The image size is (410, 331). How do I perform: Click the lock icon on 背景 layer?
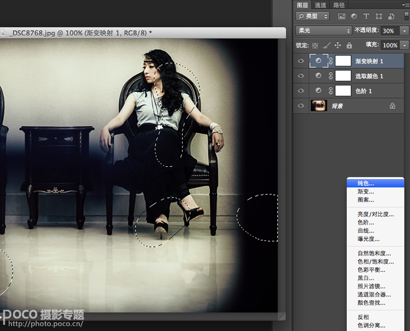[392, 106]
